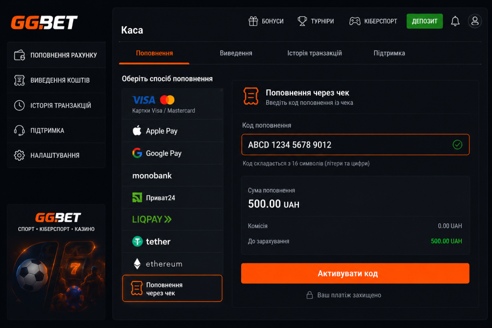Switch to the Виведення tab
492x328 pixels.
coord(236,53)
